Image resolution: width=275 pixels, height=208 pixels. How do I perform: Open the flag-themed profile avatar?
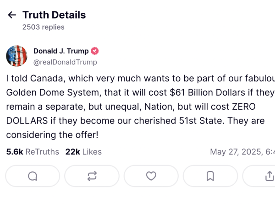[x=16, y=56]
